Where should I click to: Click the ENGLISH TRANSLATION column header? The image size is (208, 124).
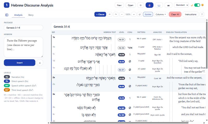pyautogui.click(x=176, y=32)
